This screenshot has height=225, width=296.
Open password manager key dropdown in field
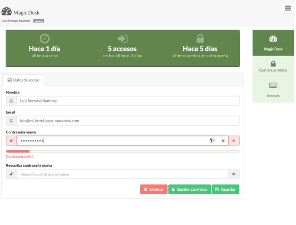coord(212,141)
